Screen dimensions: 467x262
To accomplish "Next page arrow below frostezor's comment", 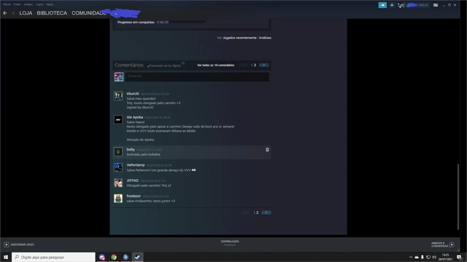I will 266,212.
